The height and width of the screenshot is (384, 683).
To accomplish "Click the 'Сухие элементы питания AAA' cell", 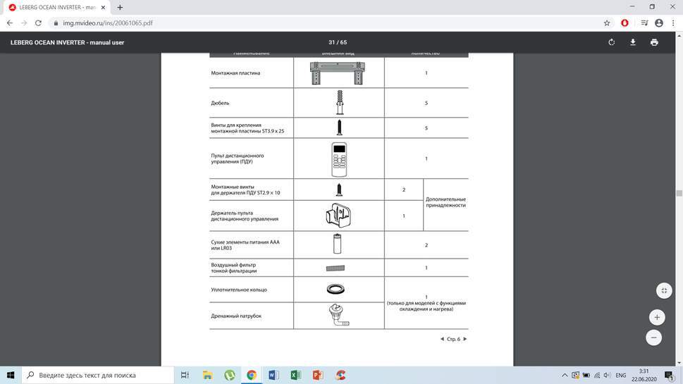I will 252,244.
